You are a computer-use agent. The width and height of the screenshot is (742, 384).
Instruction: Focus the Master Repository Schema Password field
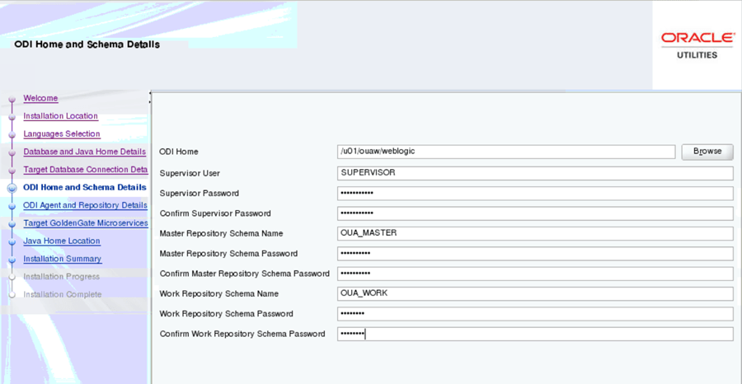(535, 254)
